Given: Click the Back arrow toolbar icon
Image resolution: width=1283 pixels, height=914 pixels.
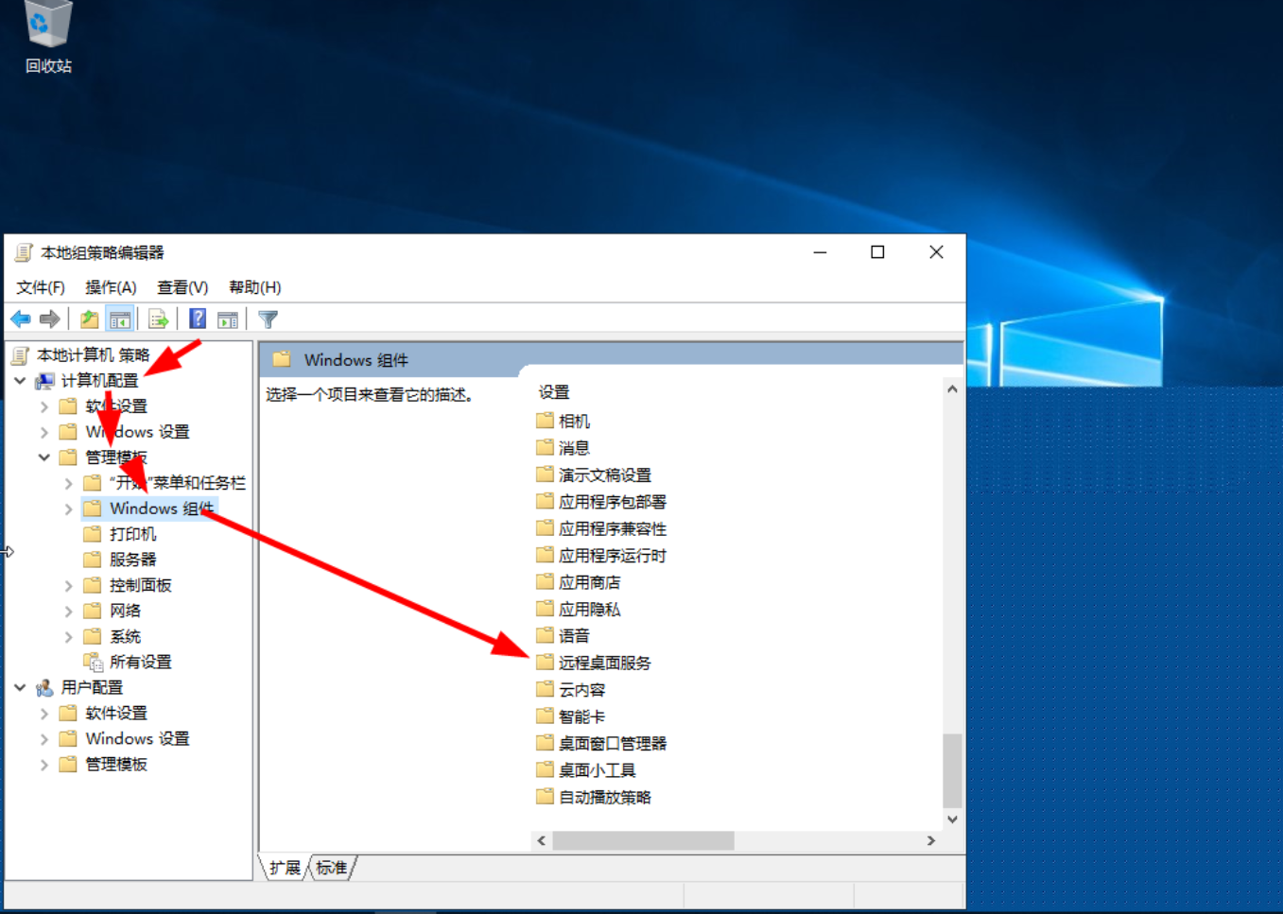Looking at the screenshot, I should 21,319.
